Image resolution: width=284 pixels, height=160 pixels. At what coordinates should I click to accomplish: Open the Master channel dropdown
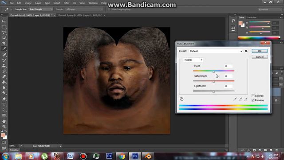(x=193, y=60)
